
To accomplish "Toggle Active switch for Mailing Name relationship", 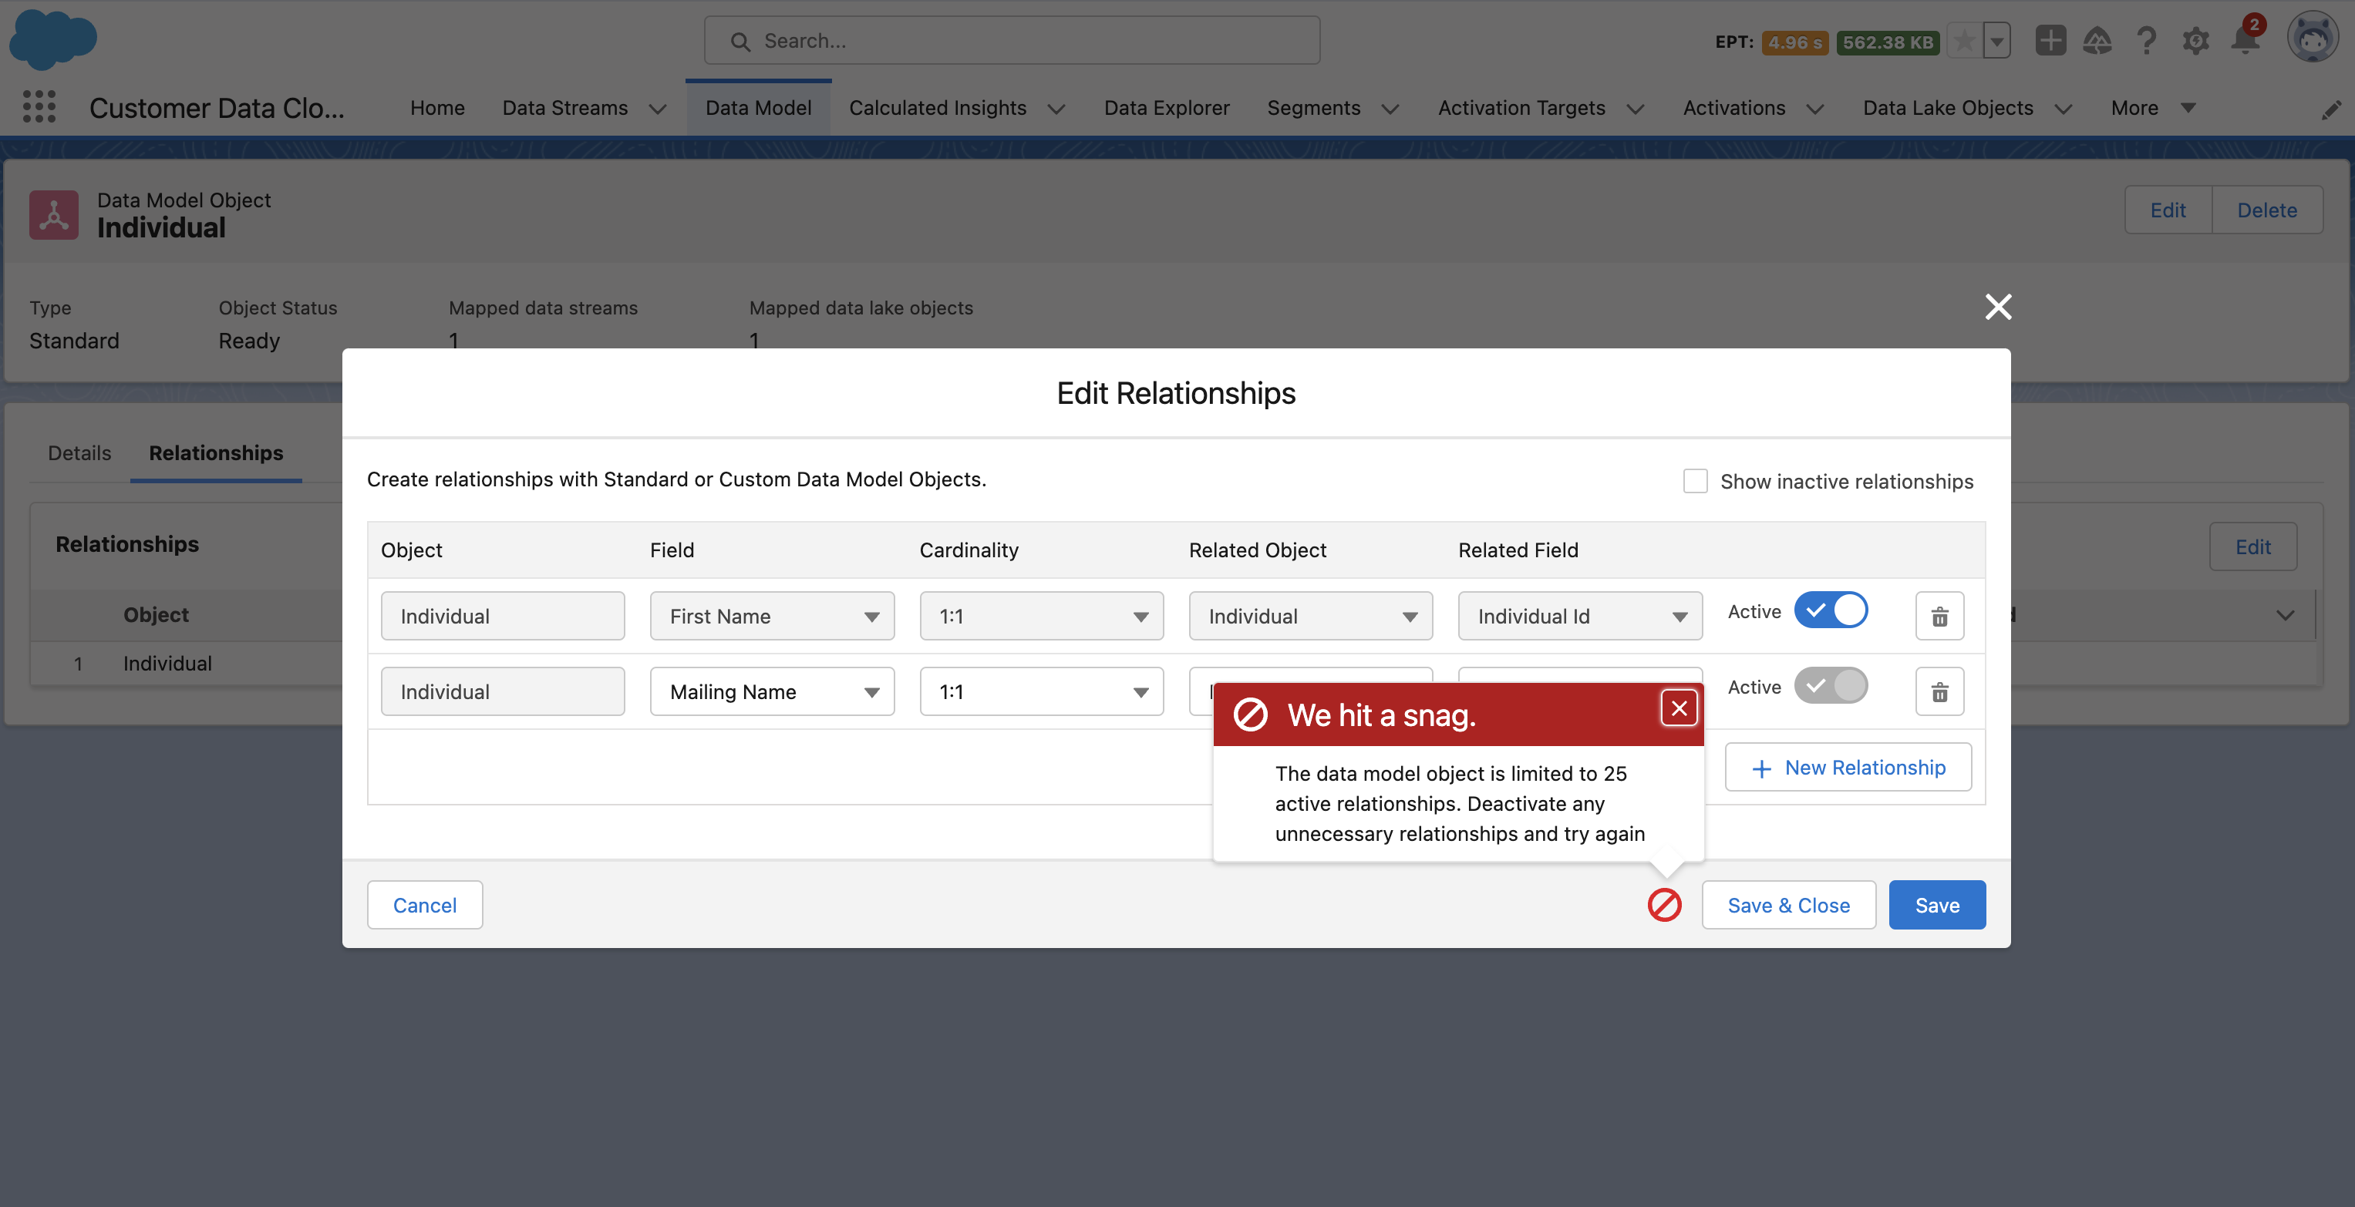I will [x=1831, y=686].
